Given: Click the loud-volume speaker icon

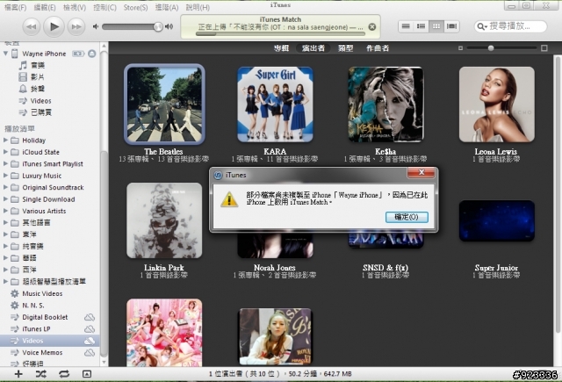Looking at the screenshot, I should tap(169, 26).
